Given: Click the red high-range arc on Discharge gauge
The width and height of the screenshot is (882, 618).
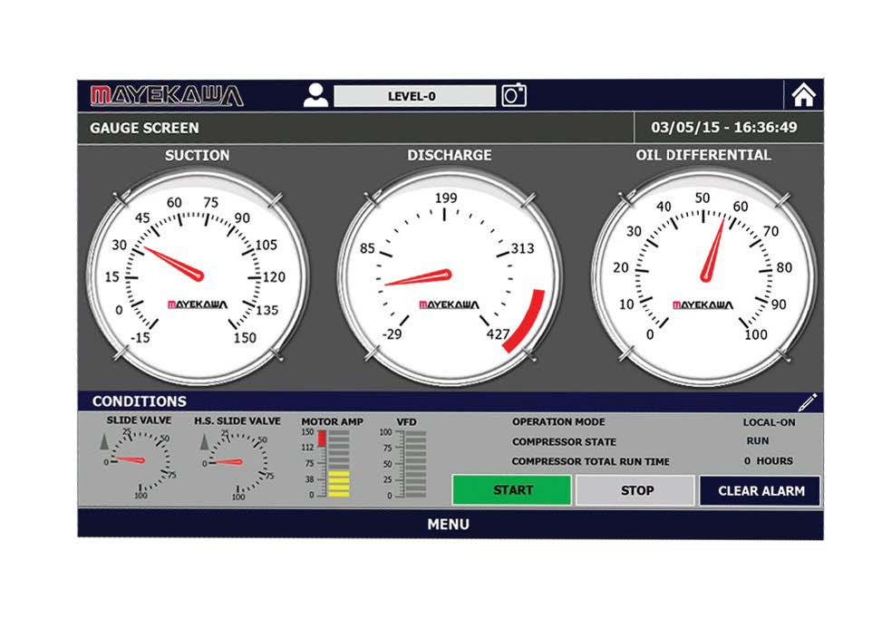Looking at the screenshot, I should click(526, 323).
